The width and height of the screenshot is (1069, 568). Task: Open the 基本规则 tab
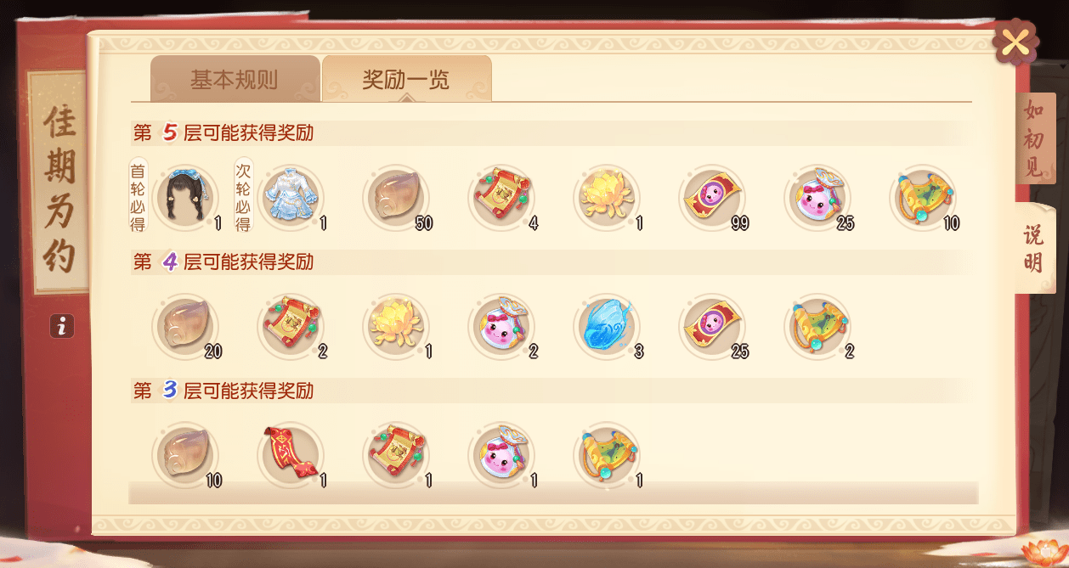235,80
